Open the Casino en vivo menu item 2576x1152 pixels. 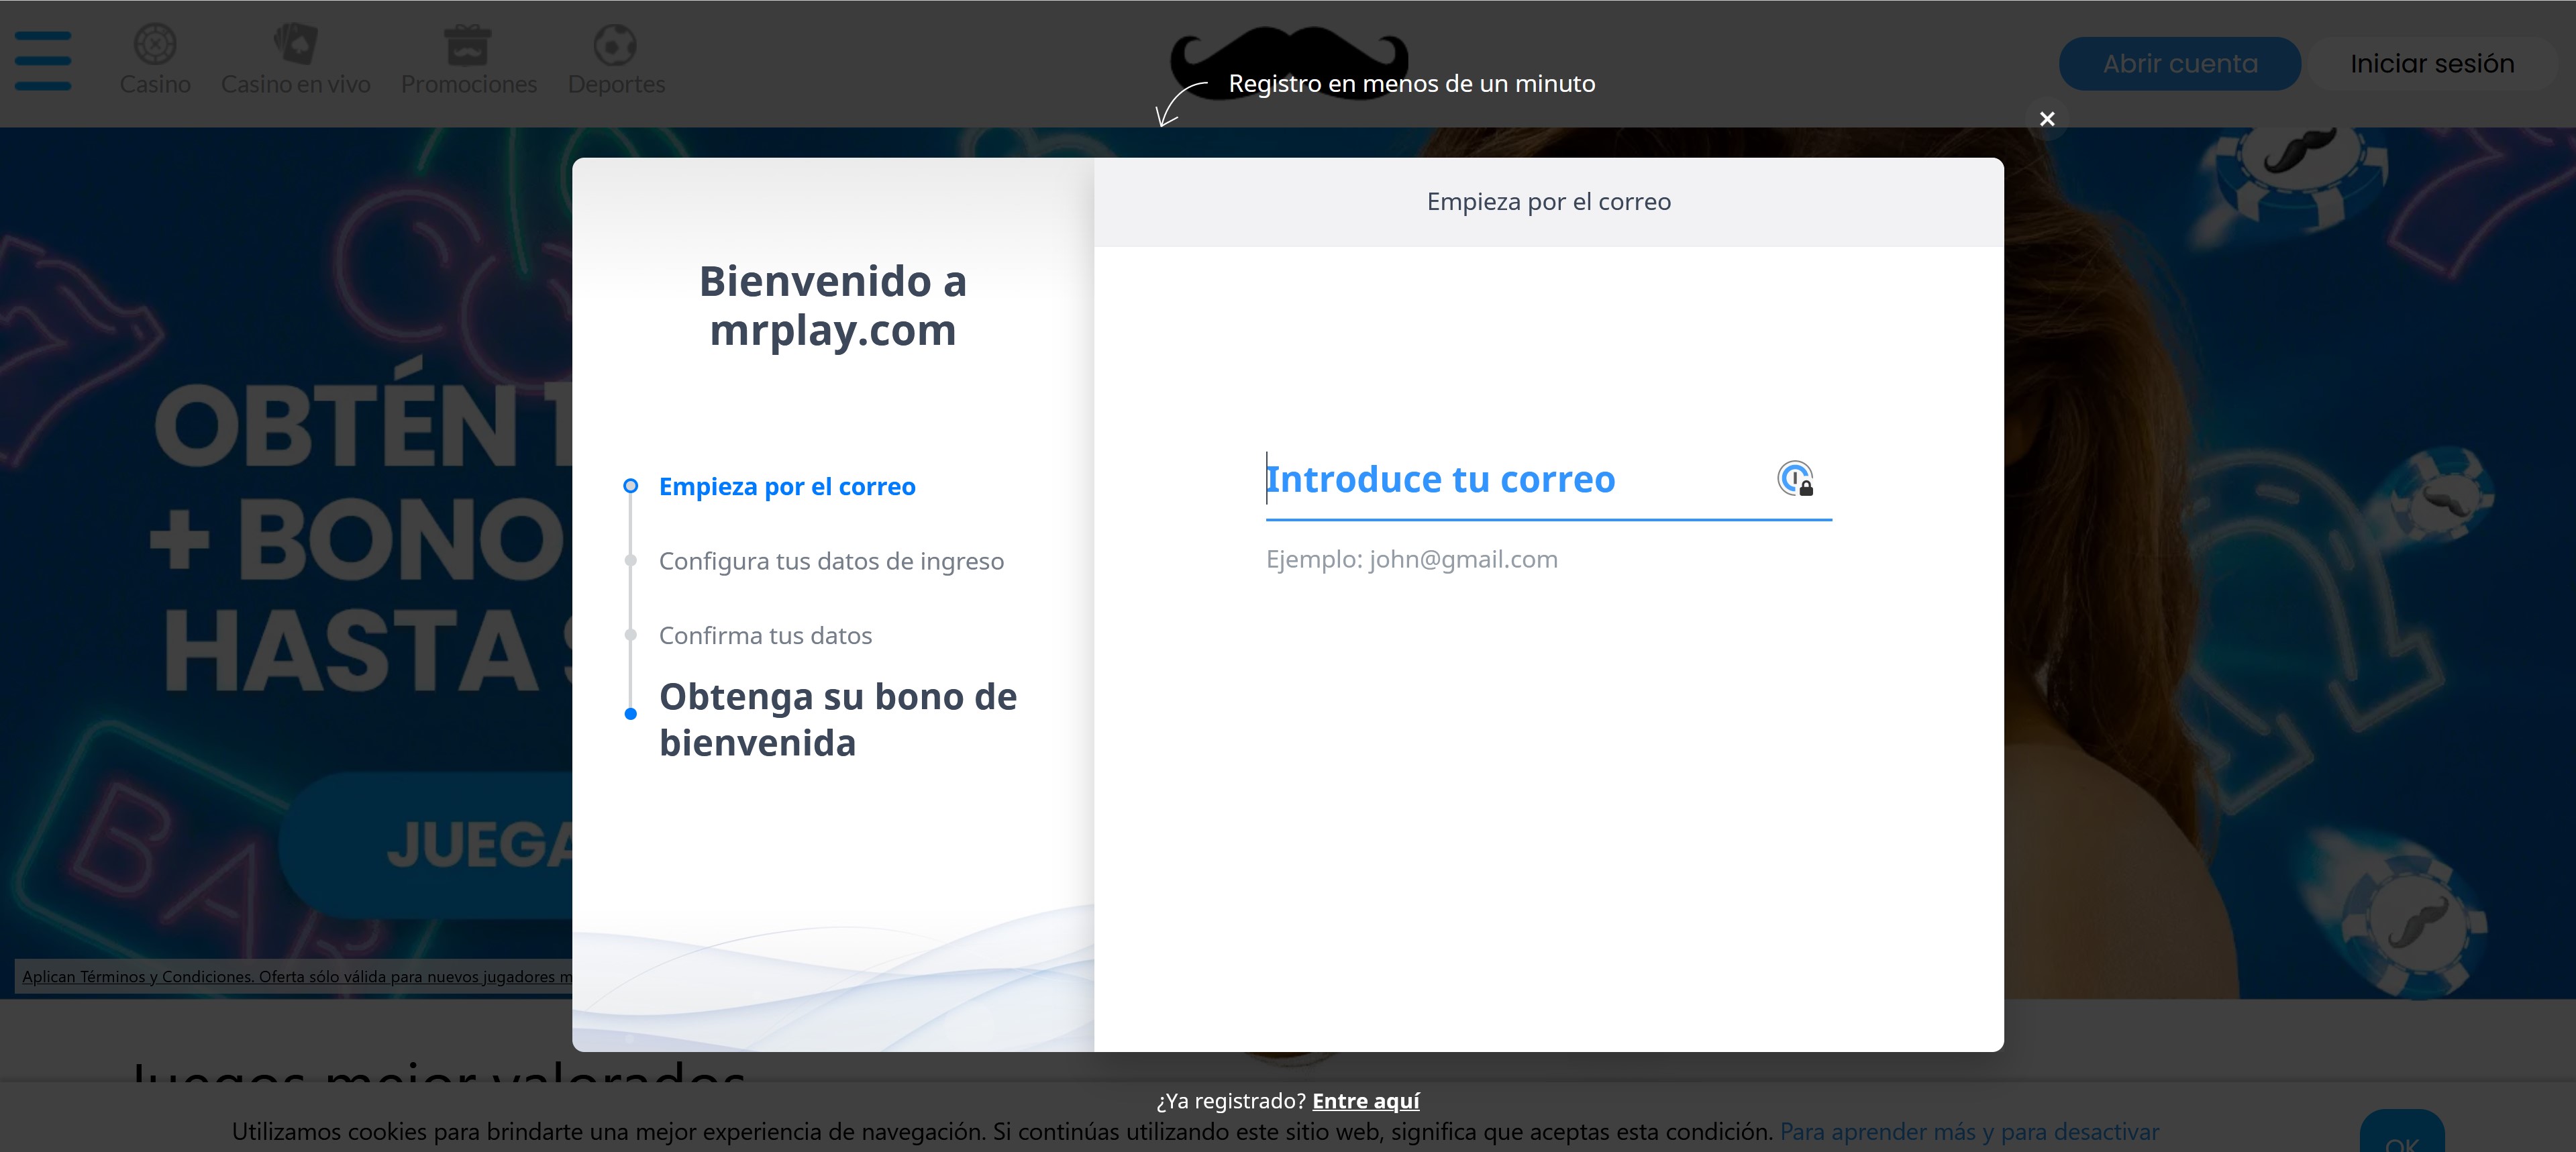coord(295,84)
